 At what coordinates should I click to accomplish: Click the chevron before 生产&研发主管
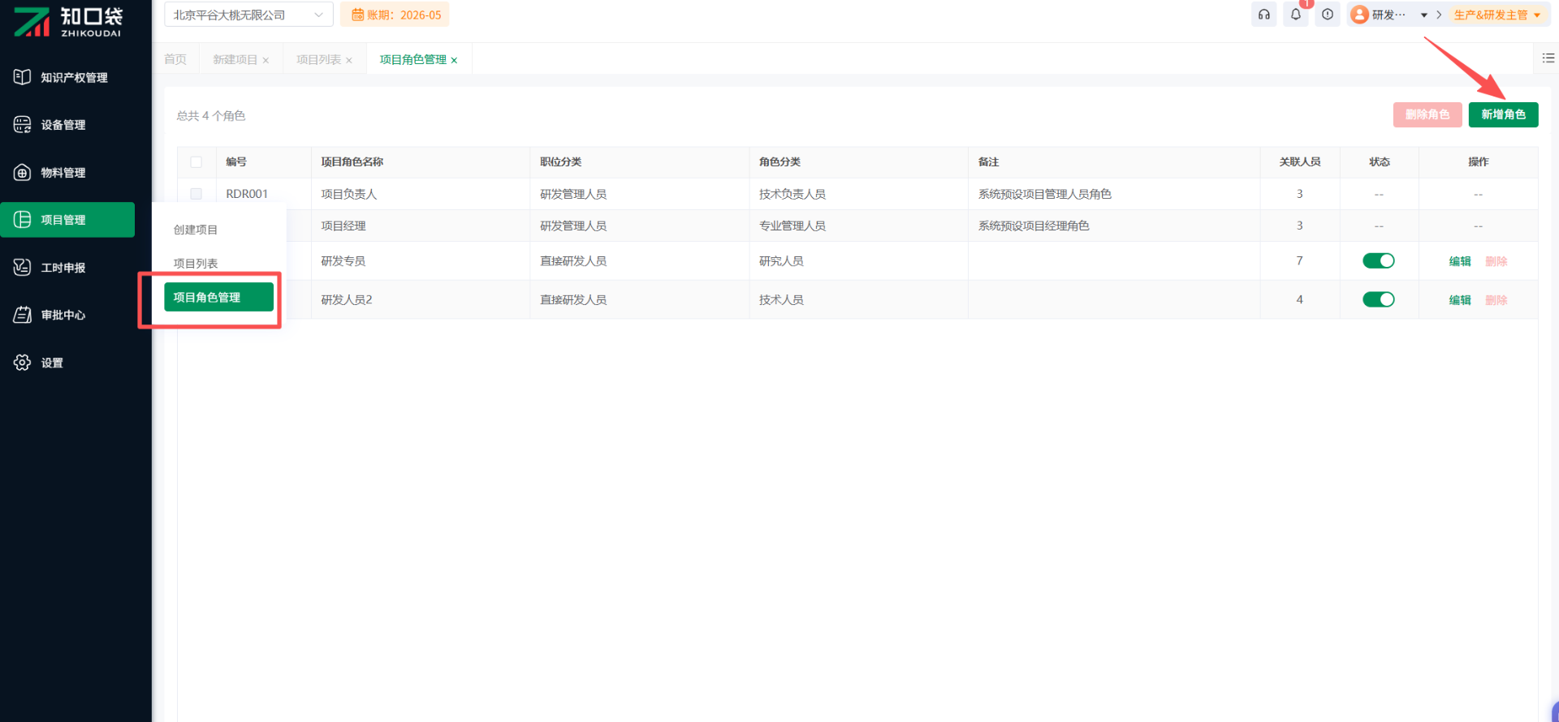tap(1439, 15)
